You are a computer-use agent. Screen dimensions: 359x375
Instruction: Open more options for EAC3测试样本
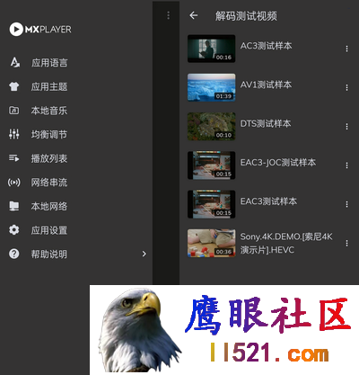[x=346, y=204]
